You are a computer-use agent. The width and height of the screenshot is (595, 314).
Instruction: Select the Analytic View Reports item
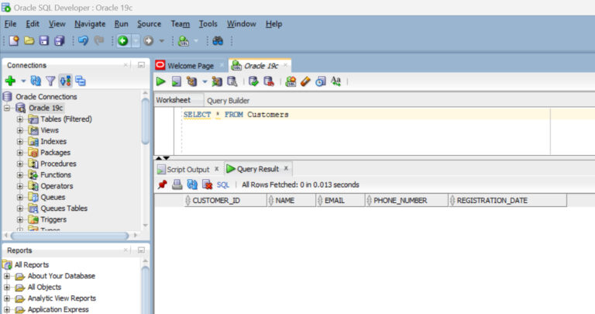(61, 298)
